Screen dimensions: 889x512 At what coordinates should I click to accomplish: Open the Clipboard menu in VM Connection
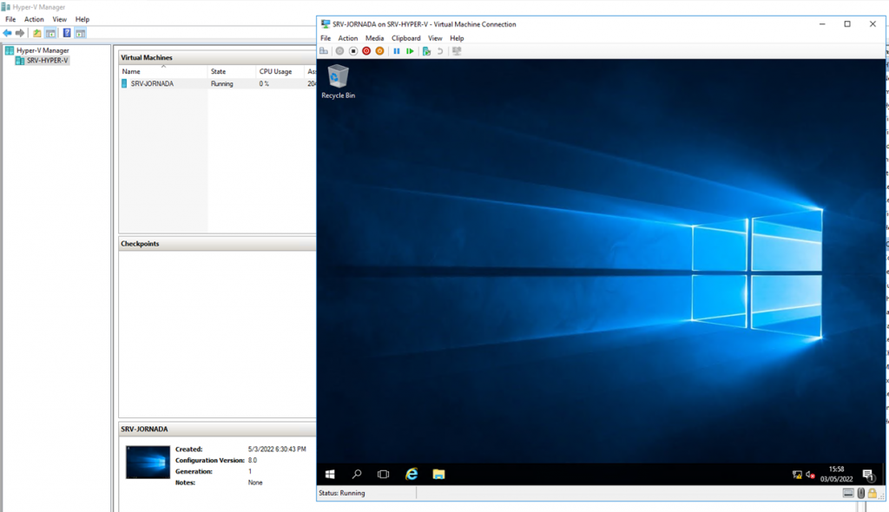click(x=405, y=38)
